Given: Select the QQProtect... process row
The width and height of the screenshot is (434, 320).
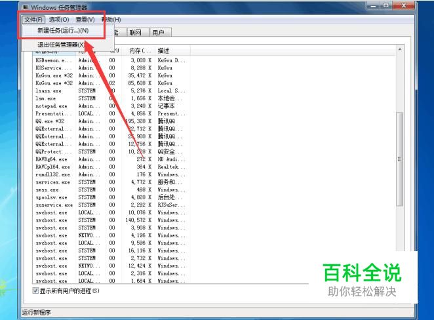Looking at the screenshot, I should (111, 151).
